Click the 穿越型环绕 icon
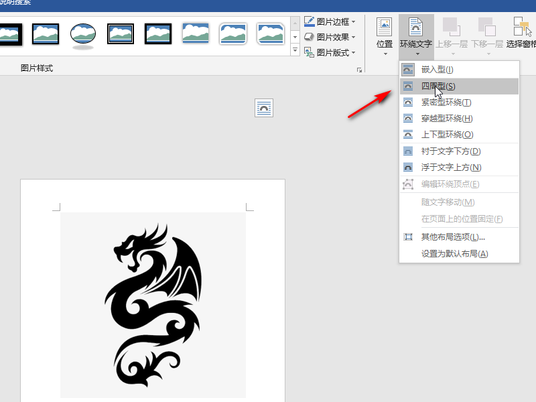Viewport: 536px width, 402px height. (408, 119)
